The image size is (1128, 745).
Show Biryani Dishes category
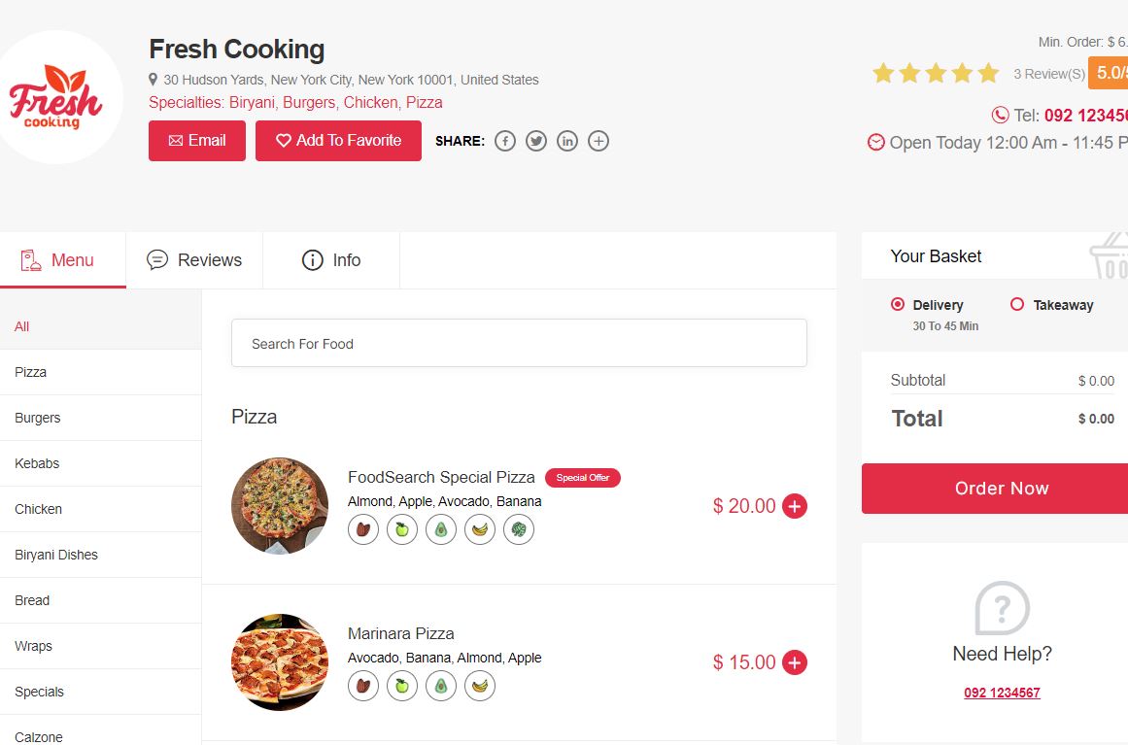pos(101,555)
